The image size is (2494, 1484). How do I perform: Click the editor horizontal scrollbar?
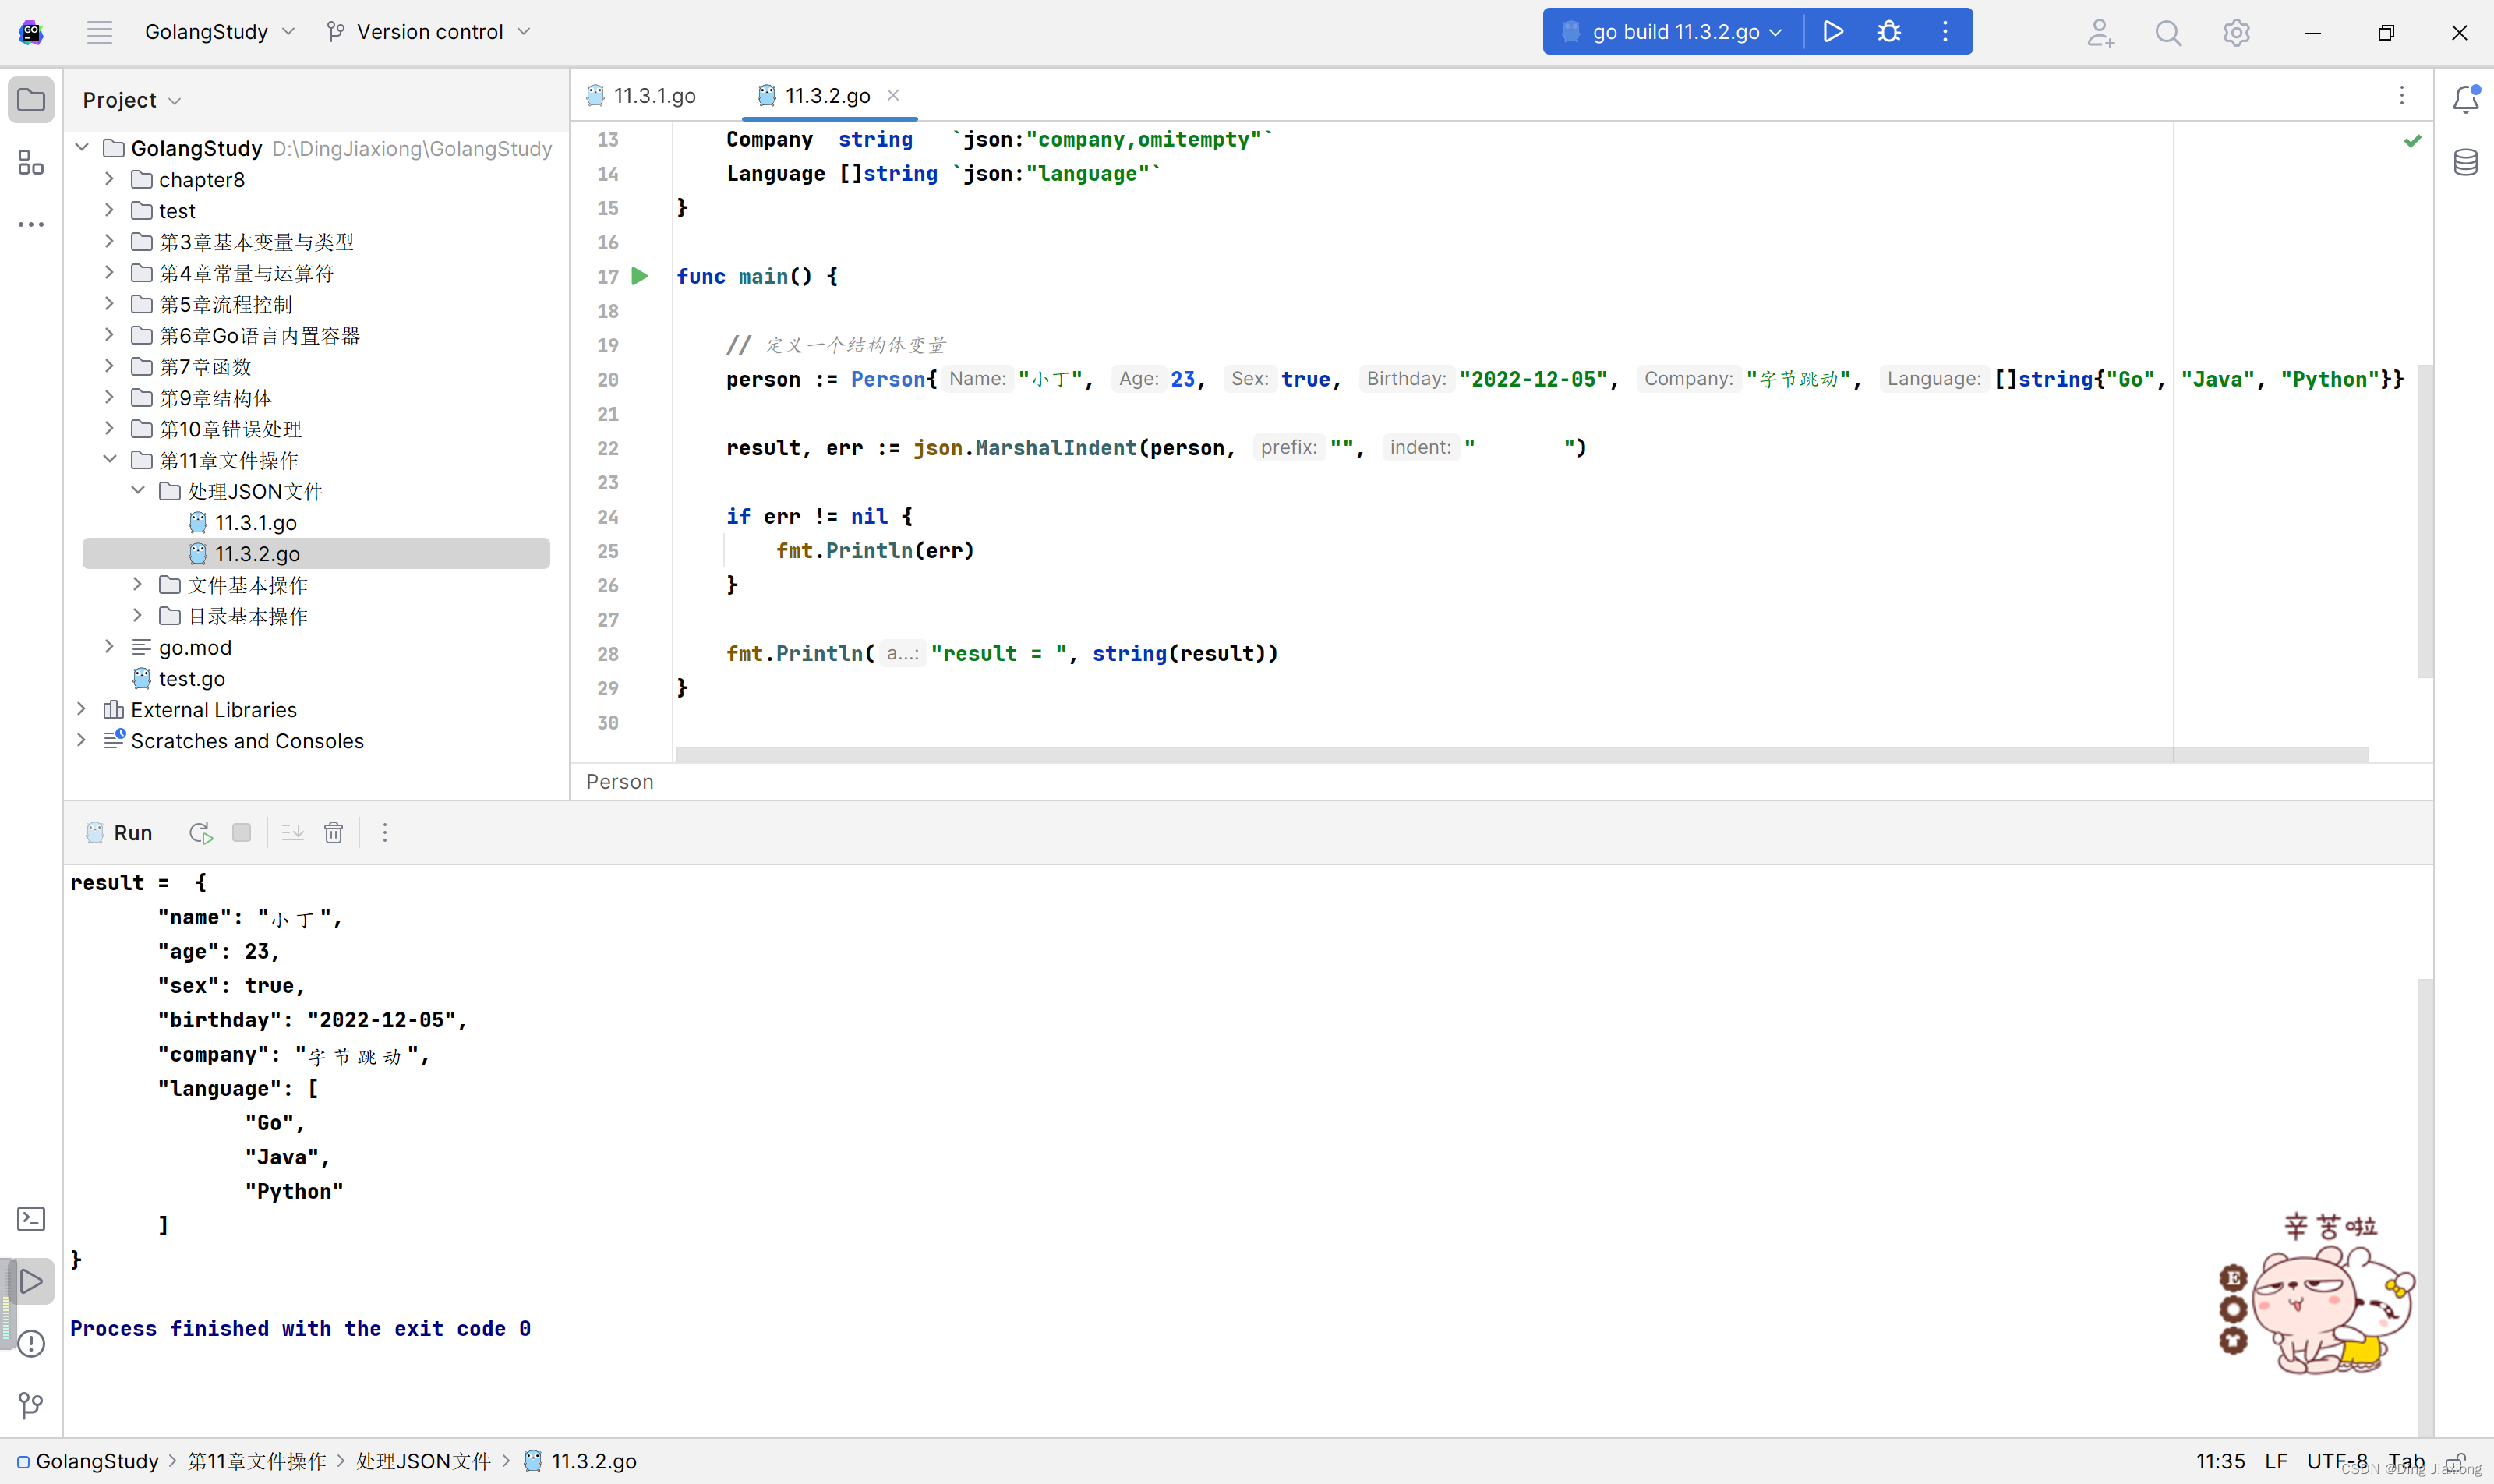(x=1522, y=754)
